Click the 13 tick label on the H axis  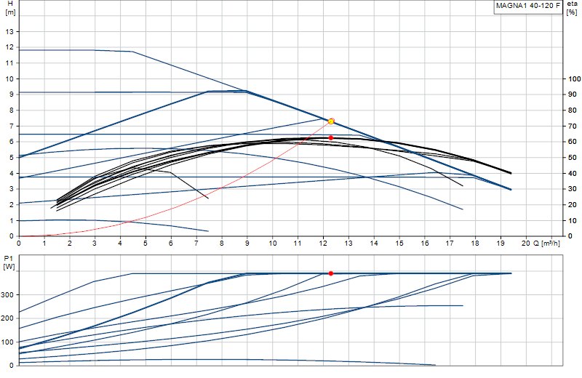[x=9, y=32]
